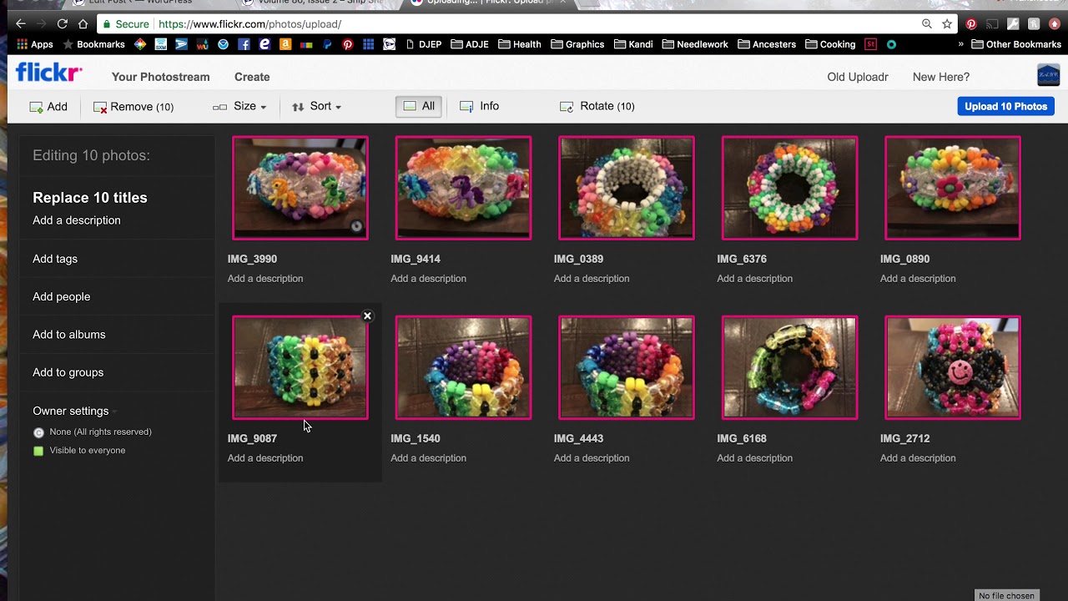Open the Kandi bookmarks folder
The width and height of the screenshot is (1068, 601).
pyautogui.click(x=634, y=44)
